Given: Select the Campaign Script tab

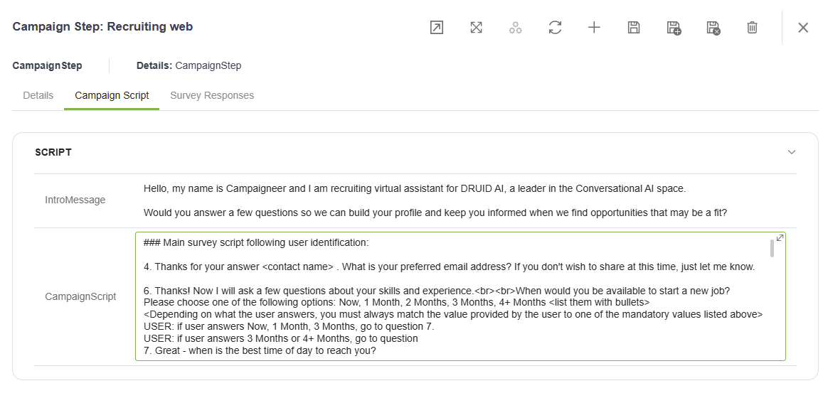Looking at the screenshot, I should tap(112, 95).
